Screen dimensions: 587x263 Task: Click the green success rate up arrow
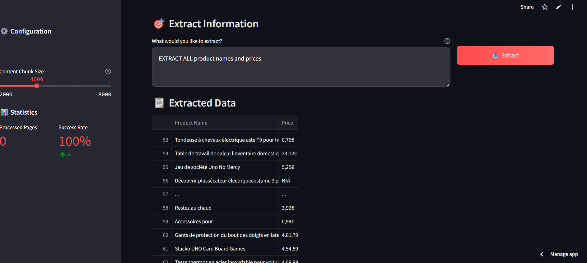[63, 155]
